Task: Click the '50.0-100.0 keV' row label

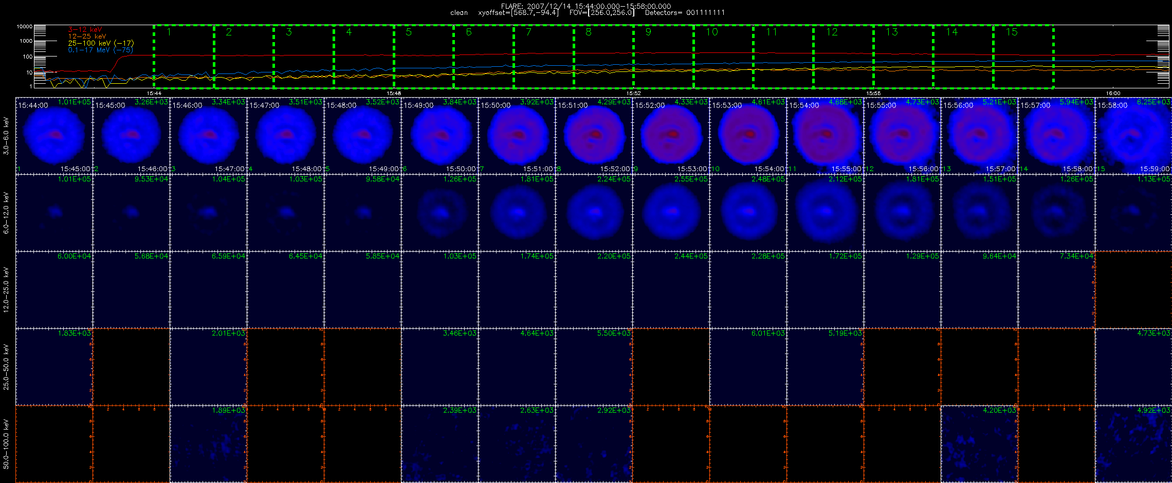Action: click(6, 444)
